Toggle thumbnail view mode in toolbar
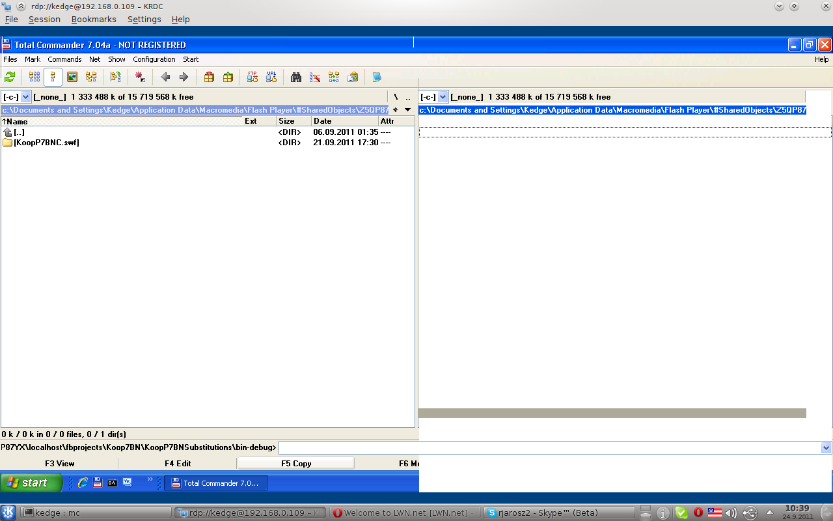This screenshot has width=833, height=521. pyautogui.click(x=72, y=77)
